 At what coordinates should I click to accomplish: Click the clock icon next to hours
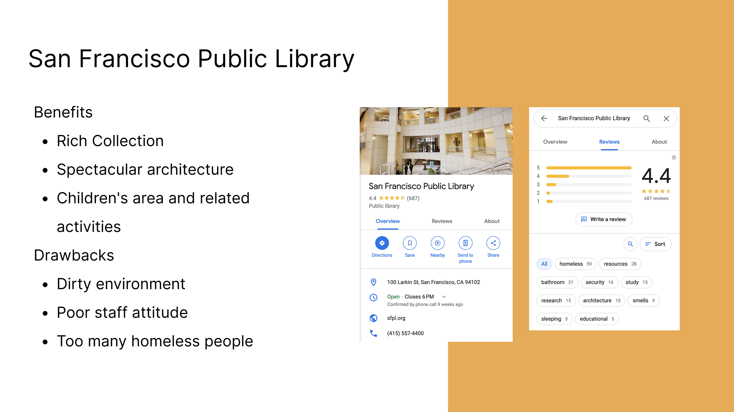[x=373, y=298]
